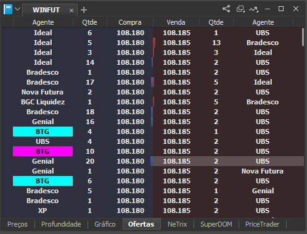Click the right Agente column header
The image size is (307, 234).
263,22
